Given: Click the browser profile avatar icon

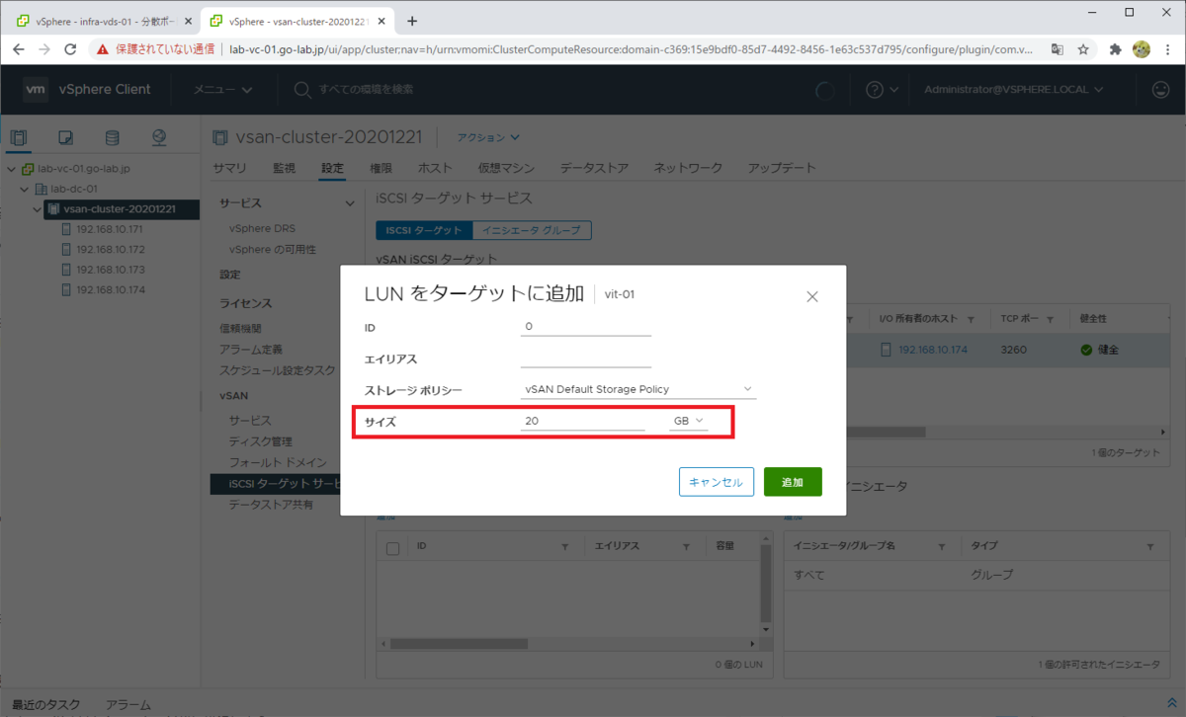Looking at the screenshot, I should 1142,48.
